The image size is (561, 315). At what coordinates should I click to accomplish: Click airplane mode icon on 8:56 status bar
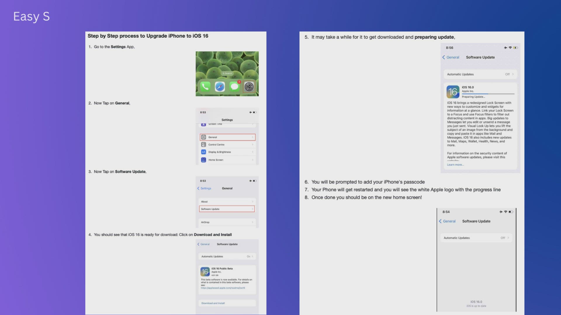[505, 48]
